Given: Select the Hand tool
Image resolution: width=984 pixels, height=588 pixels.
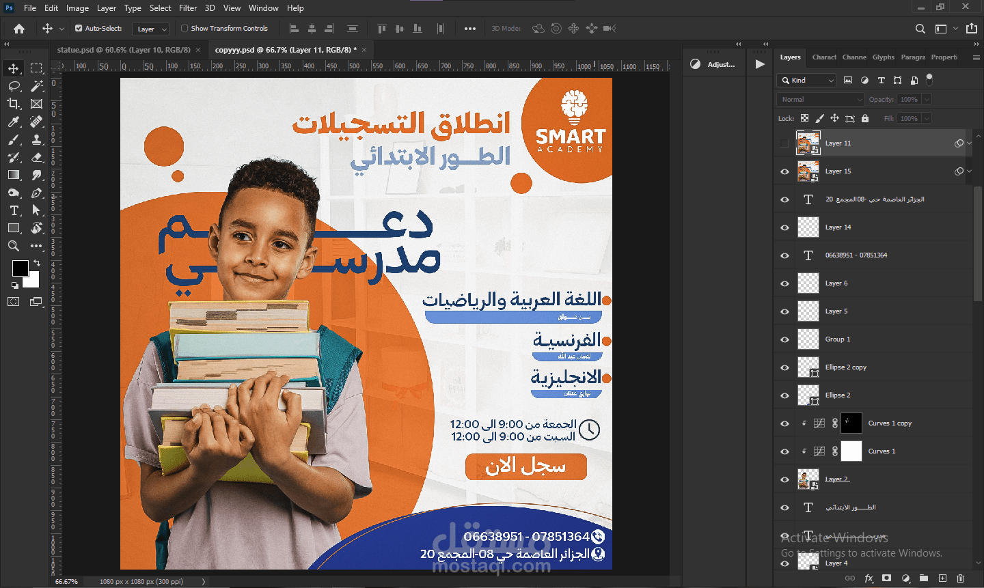Looking at the screenshot, I should coord(36,228).
